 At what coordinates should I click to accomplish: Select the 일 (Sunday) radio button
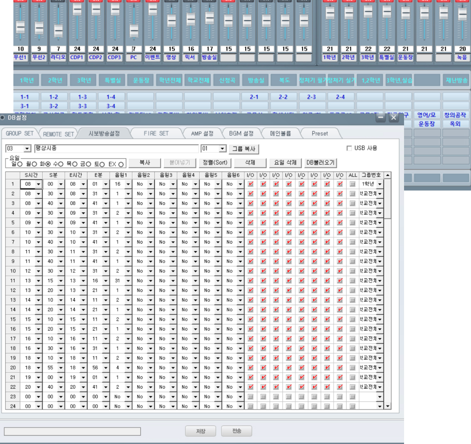click(x=20, y=164)
